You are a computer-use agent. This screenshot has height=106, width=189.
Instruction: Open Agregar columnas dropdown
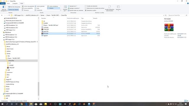pyautogui.click(x=74, y=8)
